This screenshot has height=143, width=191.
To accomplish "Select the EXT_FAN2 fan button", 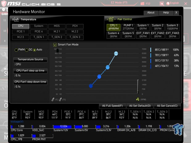I will [x=158, y=35].
